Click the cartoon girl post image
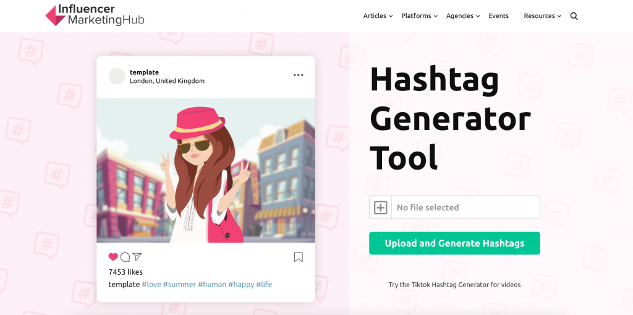This screenshot has width=633, height=315. [205, 170]
